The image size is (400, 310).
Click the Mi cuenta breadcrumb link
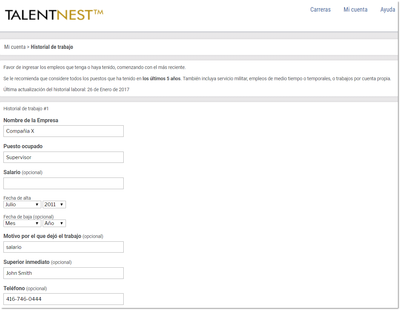(15, 47)
